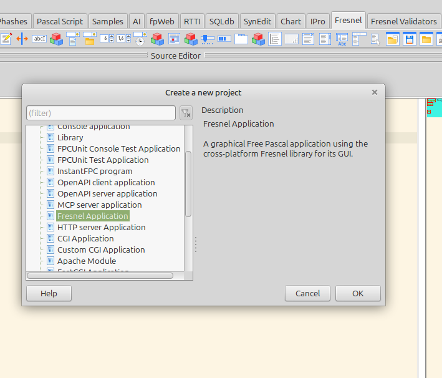This screenshot has width=442, height=378.
Task: Choose the directory edit folder component
Action: coord(90,39)
